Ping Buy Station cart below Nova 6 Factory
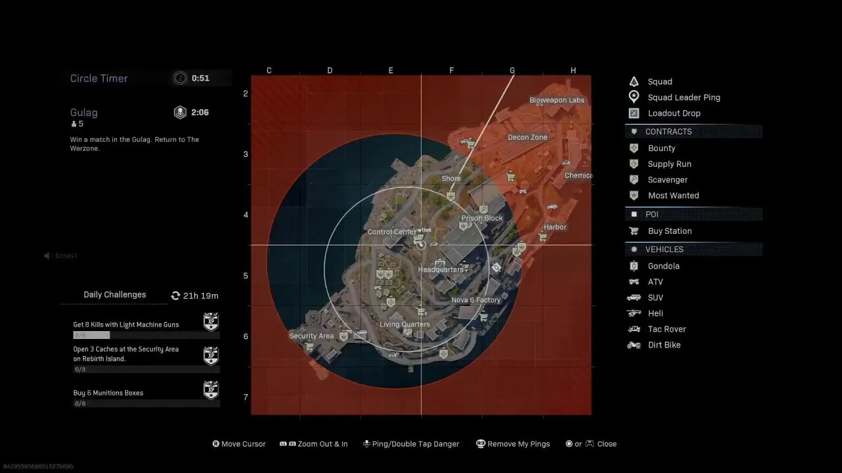Viewport: 842px width, 473px height. tap(484, 317)
